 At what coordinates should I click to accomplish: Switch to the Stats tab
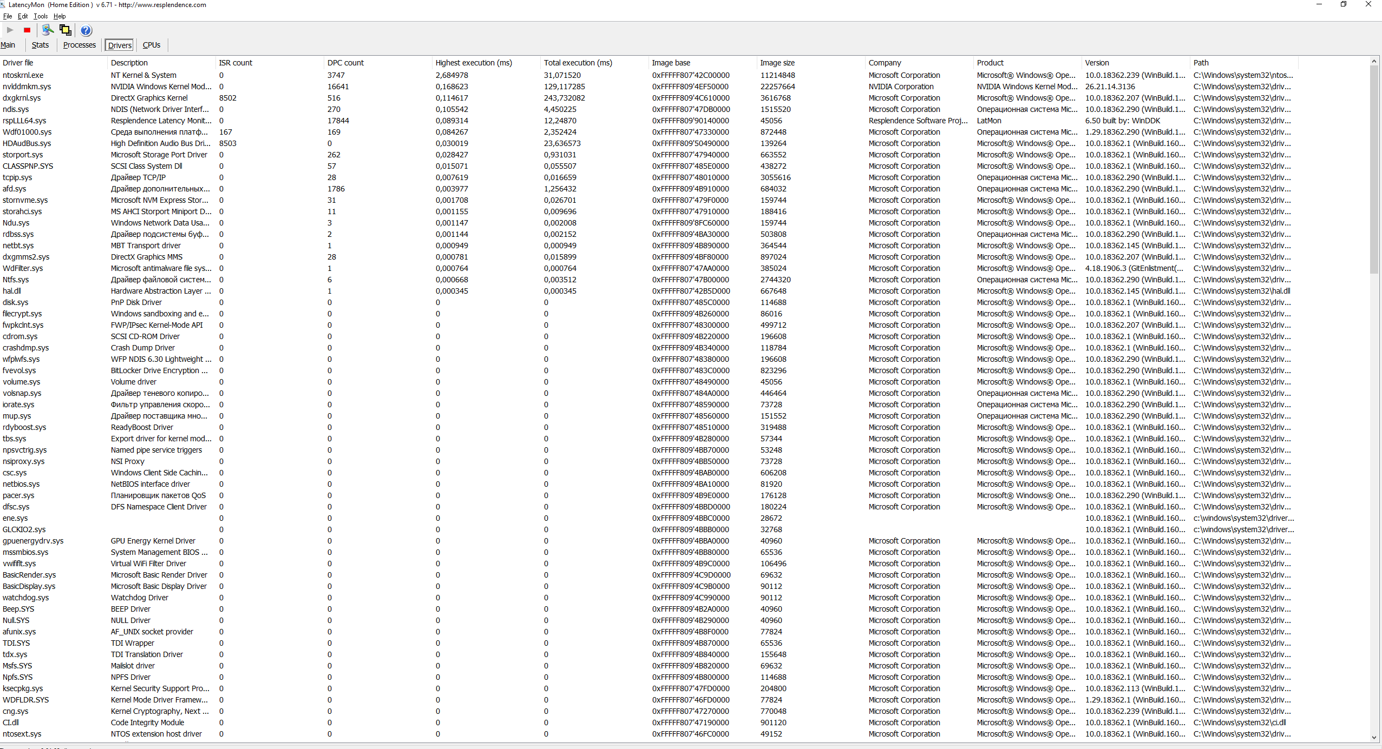click(x=40, y=45)
